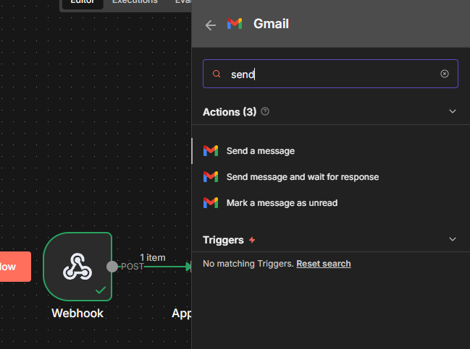
Task: Click the help icon next to Actions (3)
Action: (265, 111)
